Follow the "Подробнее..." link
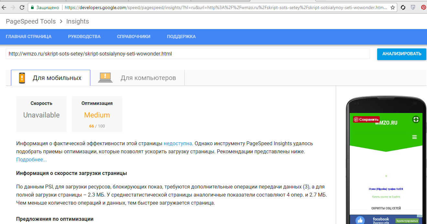427x224 pixels. coord(31,159)
